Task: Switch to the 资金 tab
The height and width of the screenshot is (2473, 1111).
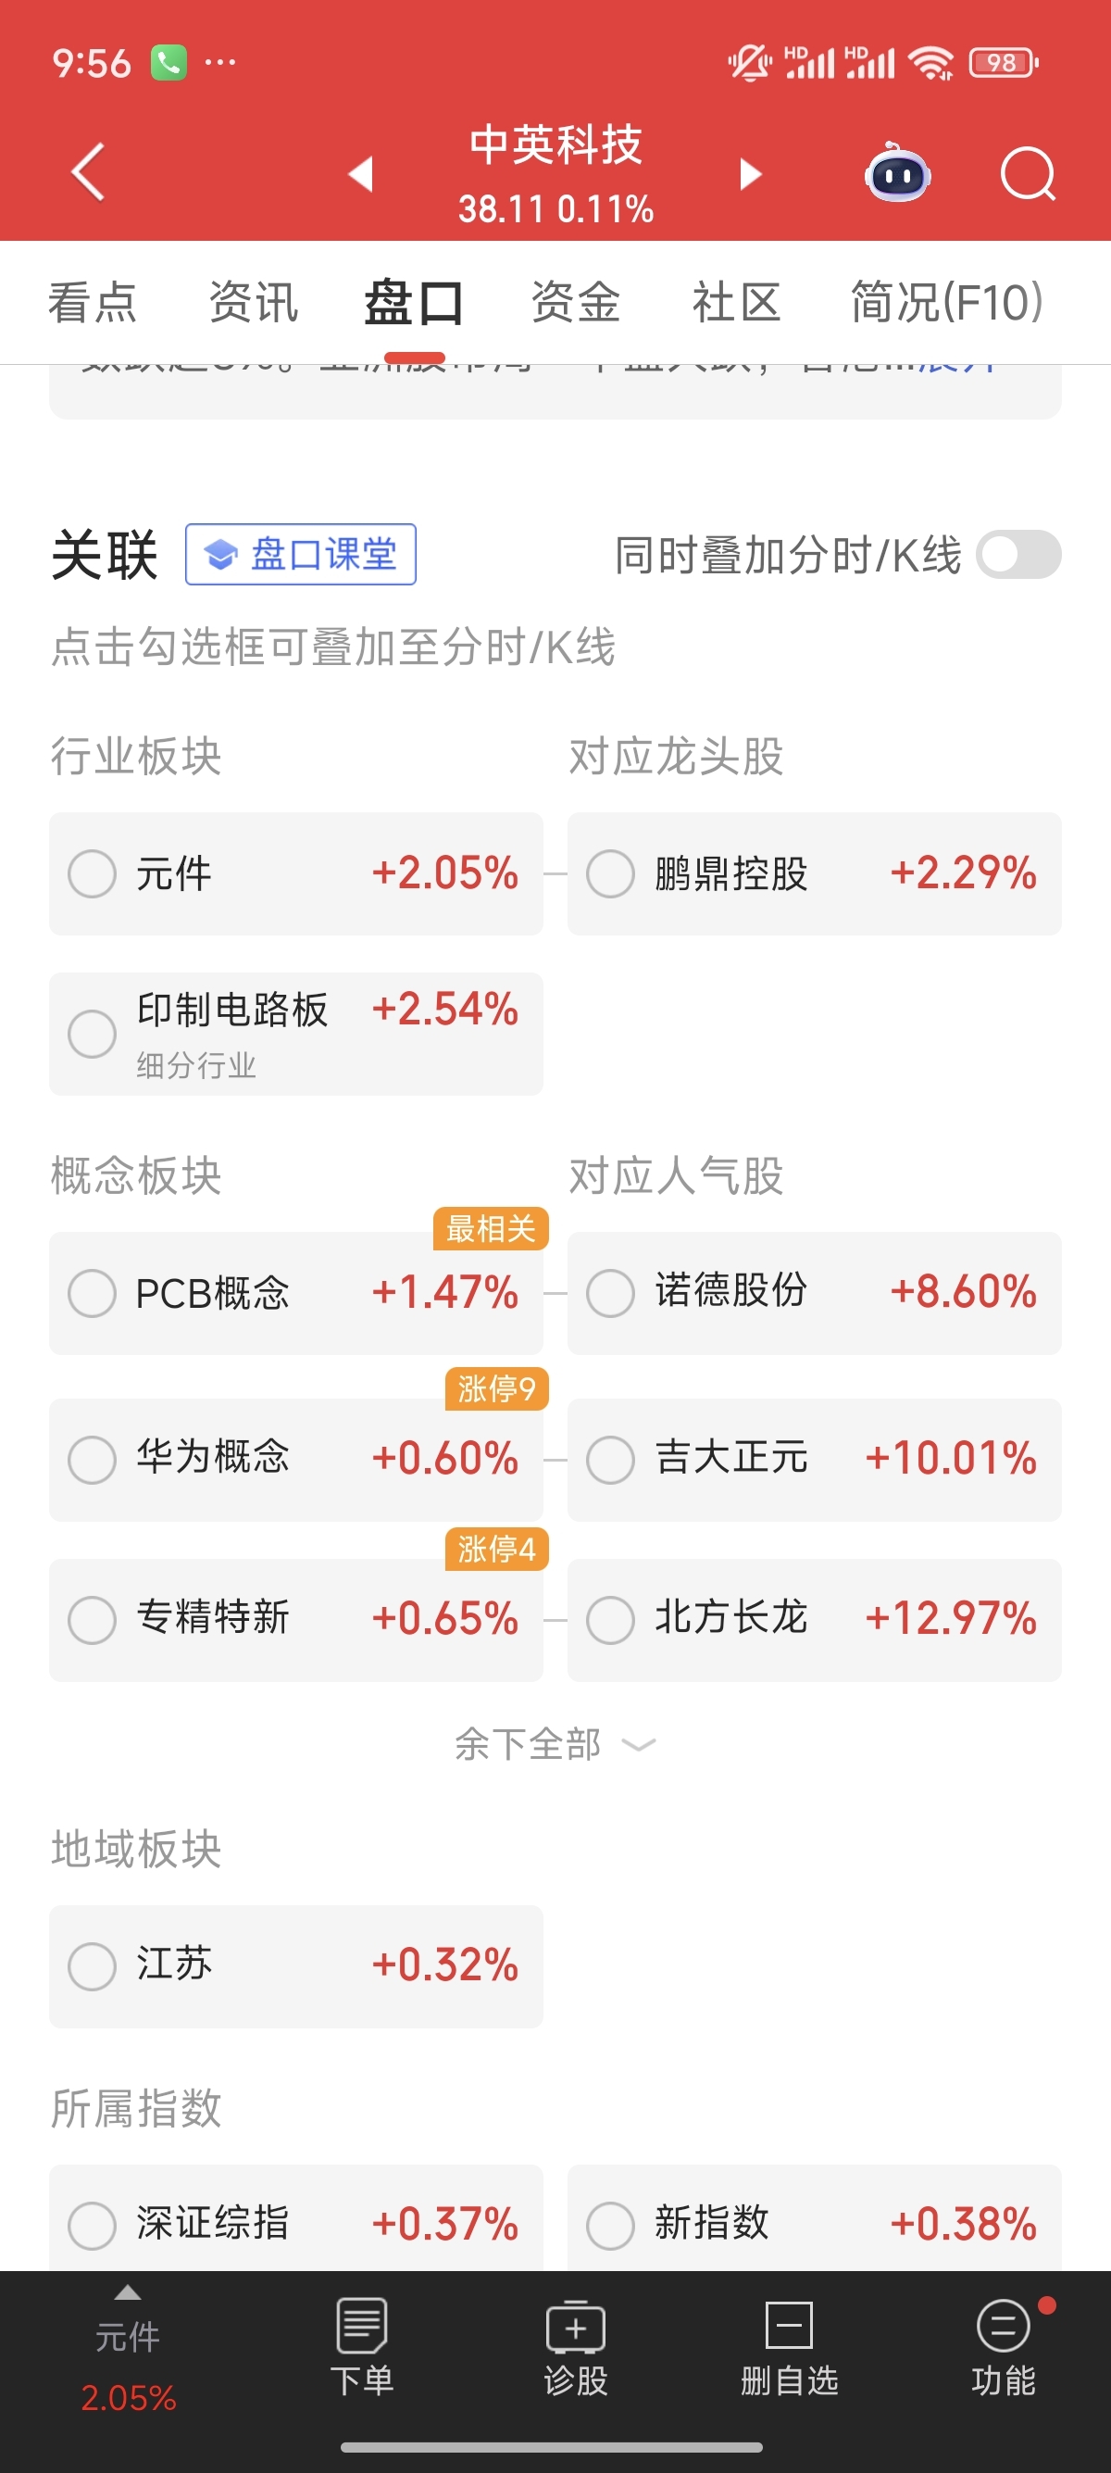Action: (x=576, y=301)
